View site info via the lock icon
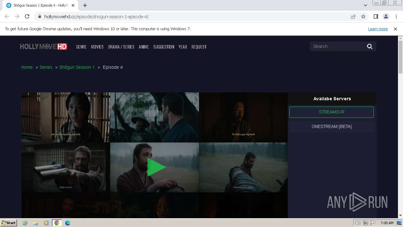Screen dimensions: 403x227 click(x=39, y=16)
